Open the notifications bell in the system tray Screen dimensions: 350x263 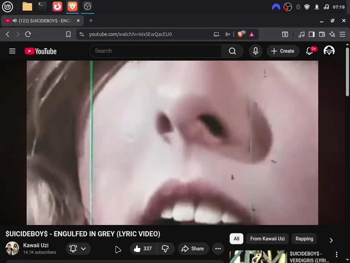point(317,7)
